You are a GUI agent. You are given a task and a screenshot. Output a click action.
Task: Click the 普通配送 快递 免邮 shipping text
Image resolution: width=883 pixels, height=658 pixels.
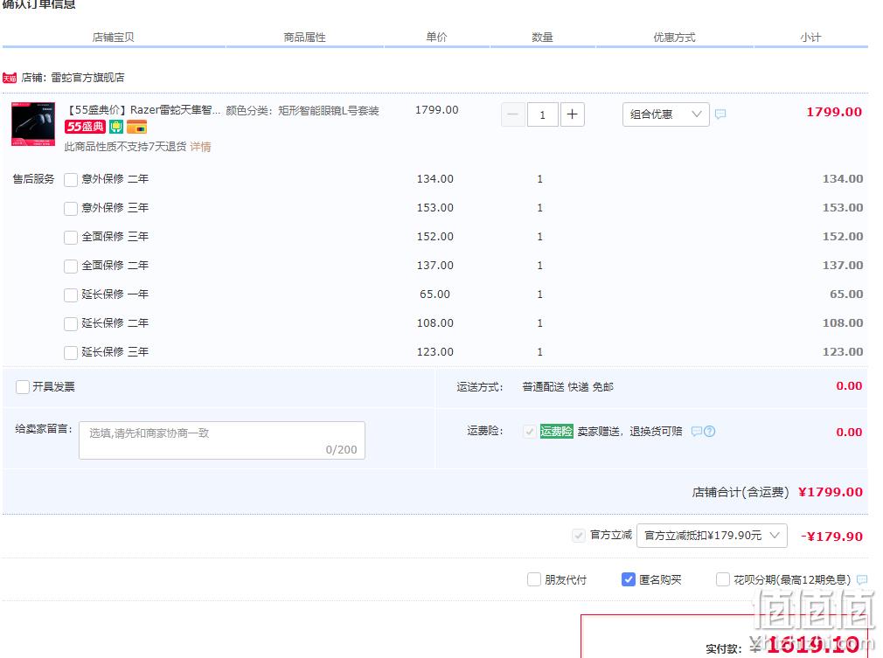[x=567, y=387]
